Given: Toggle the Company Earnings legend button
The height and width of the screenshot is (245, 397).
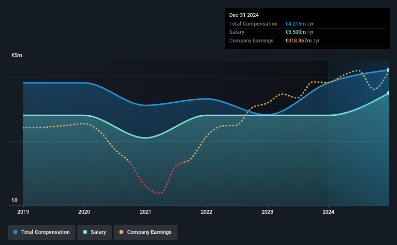Looking at the screenshot, I should pos(146,232).
